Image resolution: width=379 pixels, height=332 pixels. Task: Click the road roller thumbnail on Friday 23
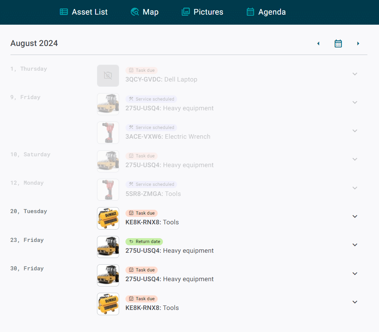pyautogui.click(x=108, y=247)
